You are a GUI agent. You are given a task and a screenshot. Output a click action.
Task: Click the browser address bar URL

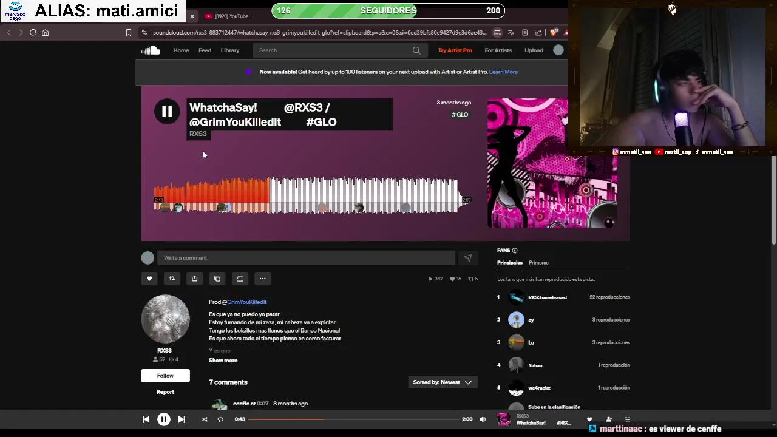point(320,33)
